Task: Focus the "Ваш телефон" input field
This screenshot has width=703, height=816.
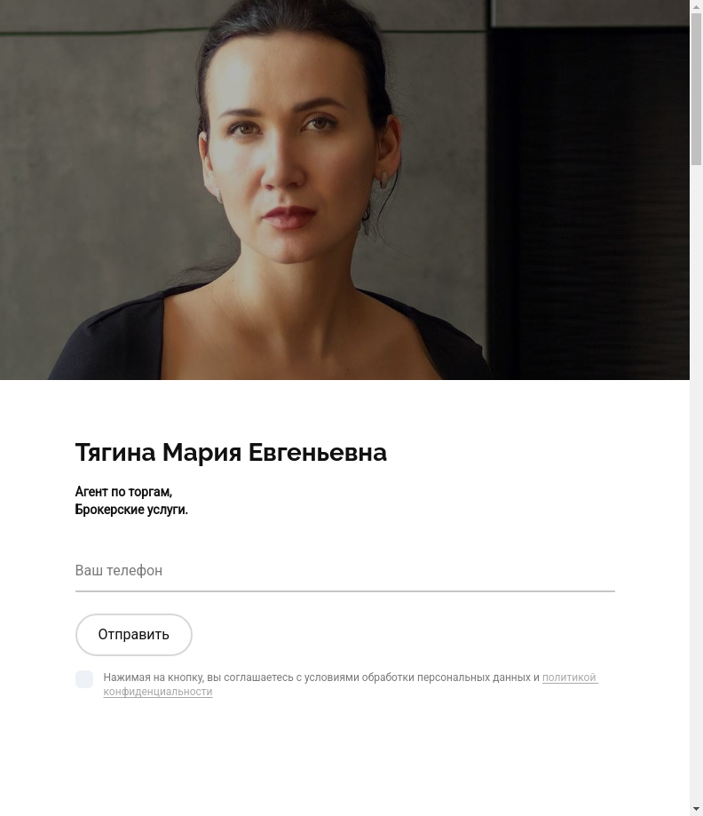Action: coord(345,570)
